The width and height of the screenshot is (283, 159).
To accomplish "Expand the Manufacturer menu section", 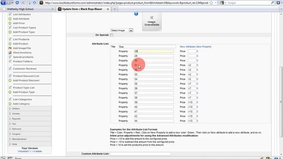I will 30,139.
